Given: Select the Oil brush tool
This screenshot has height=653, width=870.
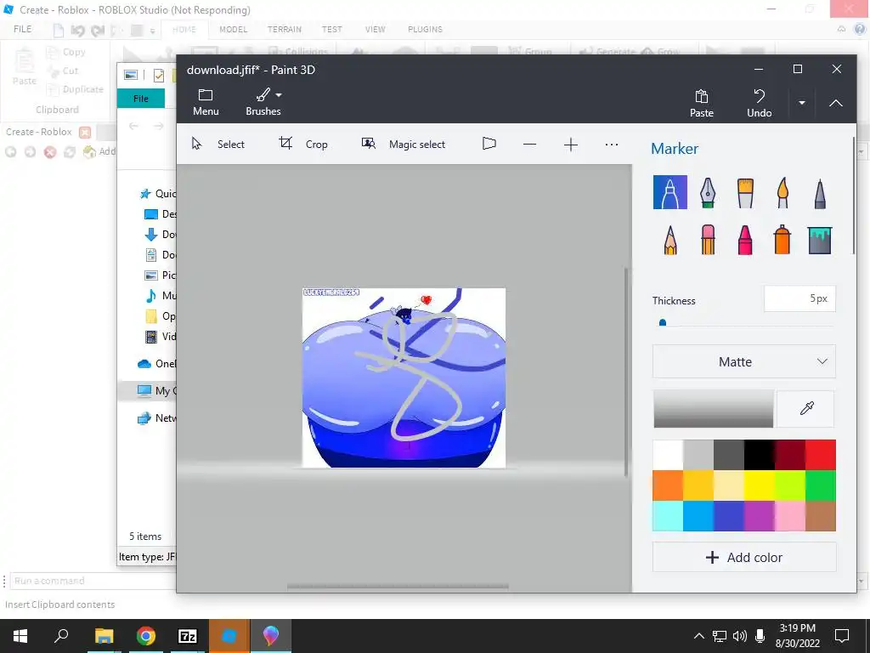Looking at the screenshot, I should 745,192.
